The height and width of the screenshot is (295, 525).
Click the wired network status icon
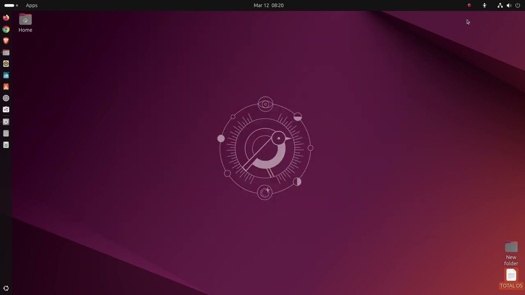[500, 5]
